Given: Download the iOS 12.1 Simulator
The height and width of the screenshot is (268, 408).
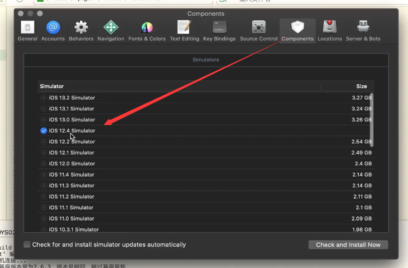Looking at the screenshot, I should point(43,153).
